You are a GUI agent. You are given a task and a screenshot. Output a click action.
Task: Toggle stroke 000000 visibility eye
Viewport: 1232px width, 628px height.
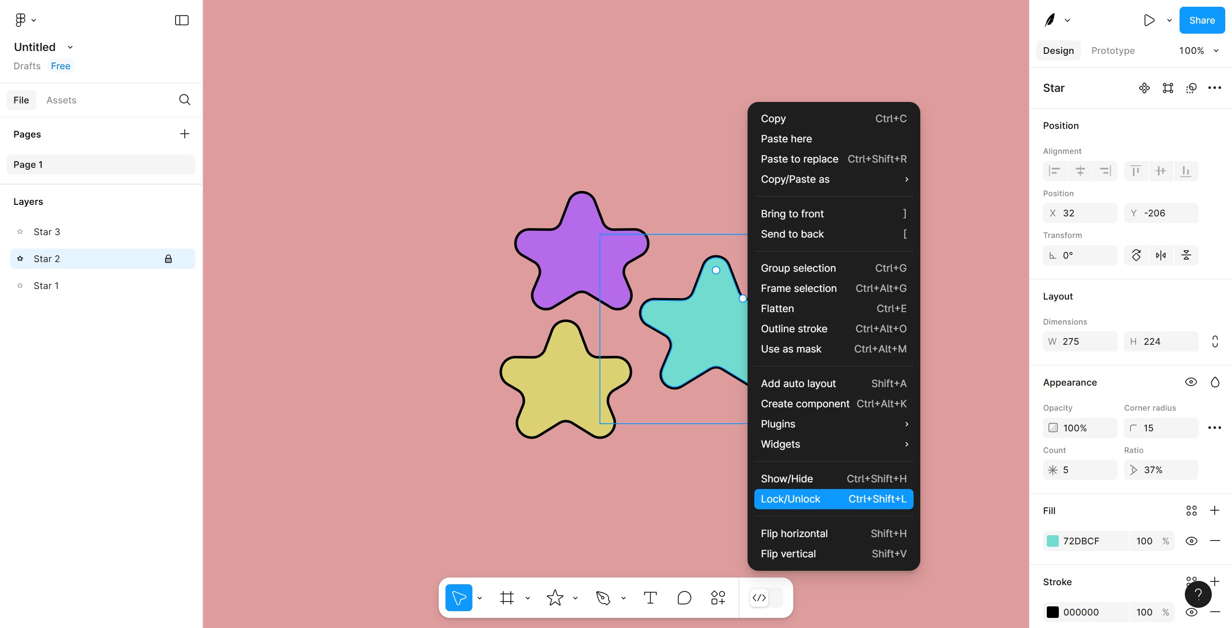pyautogui.click(x=1192, y=612)
